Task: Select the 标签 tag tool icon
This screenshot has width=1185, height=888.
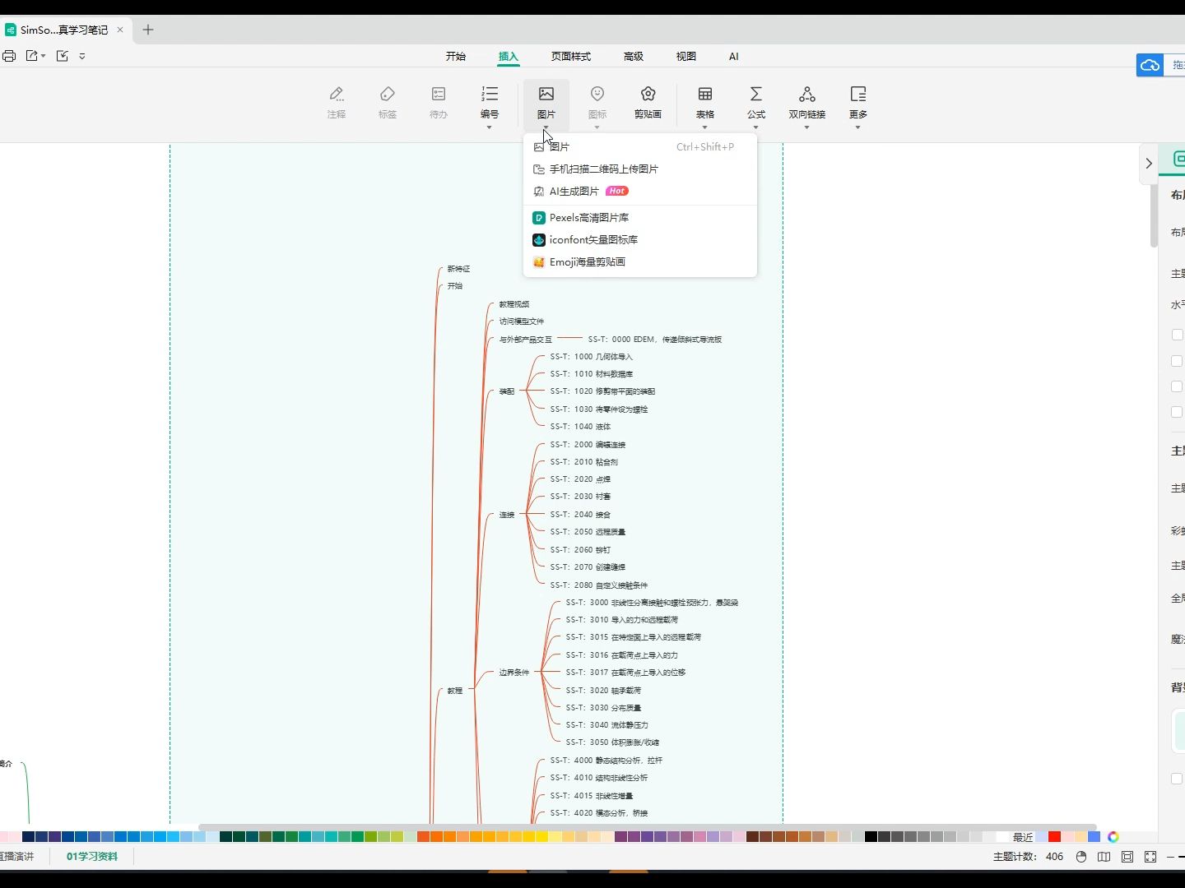Action: (x=388, y=94)
